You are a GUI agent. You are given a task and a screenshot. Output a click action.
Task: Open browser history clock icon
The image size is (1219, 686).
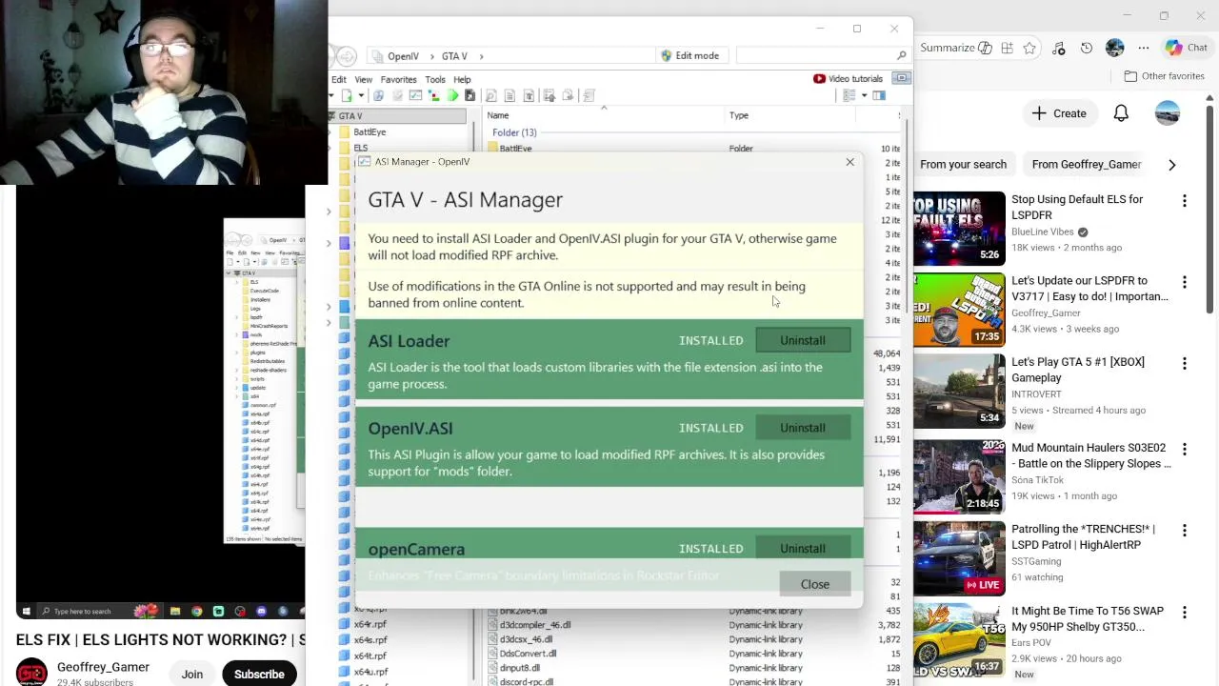[x=1087, y=48]
